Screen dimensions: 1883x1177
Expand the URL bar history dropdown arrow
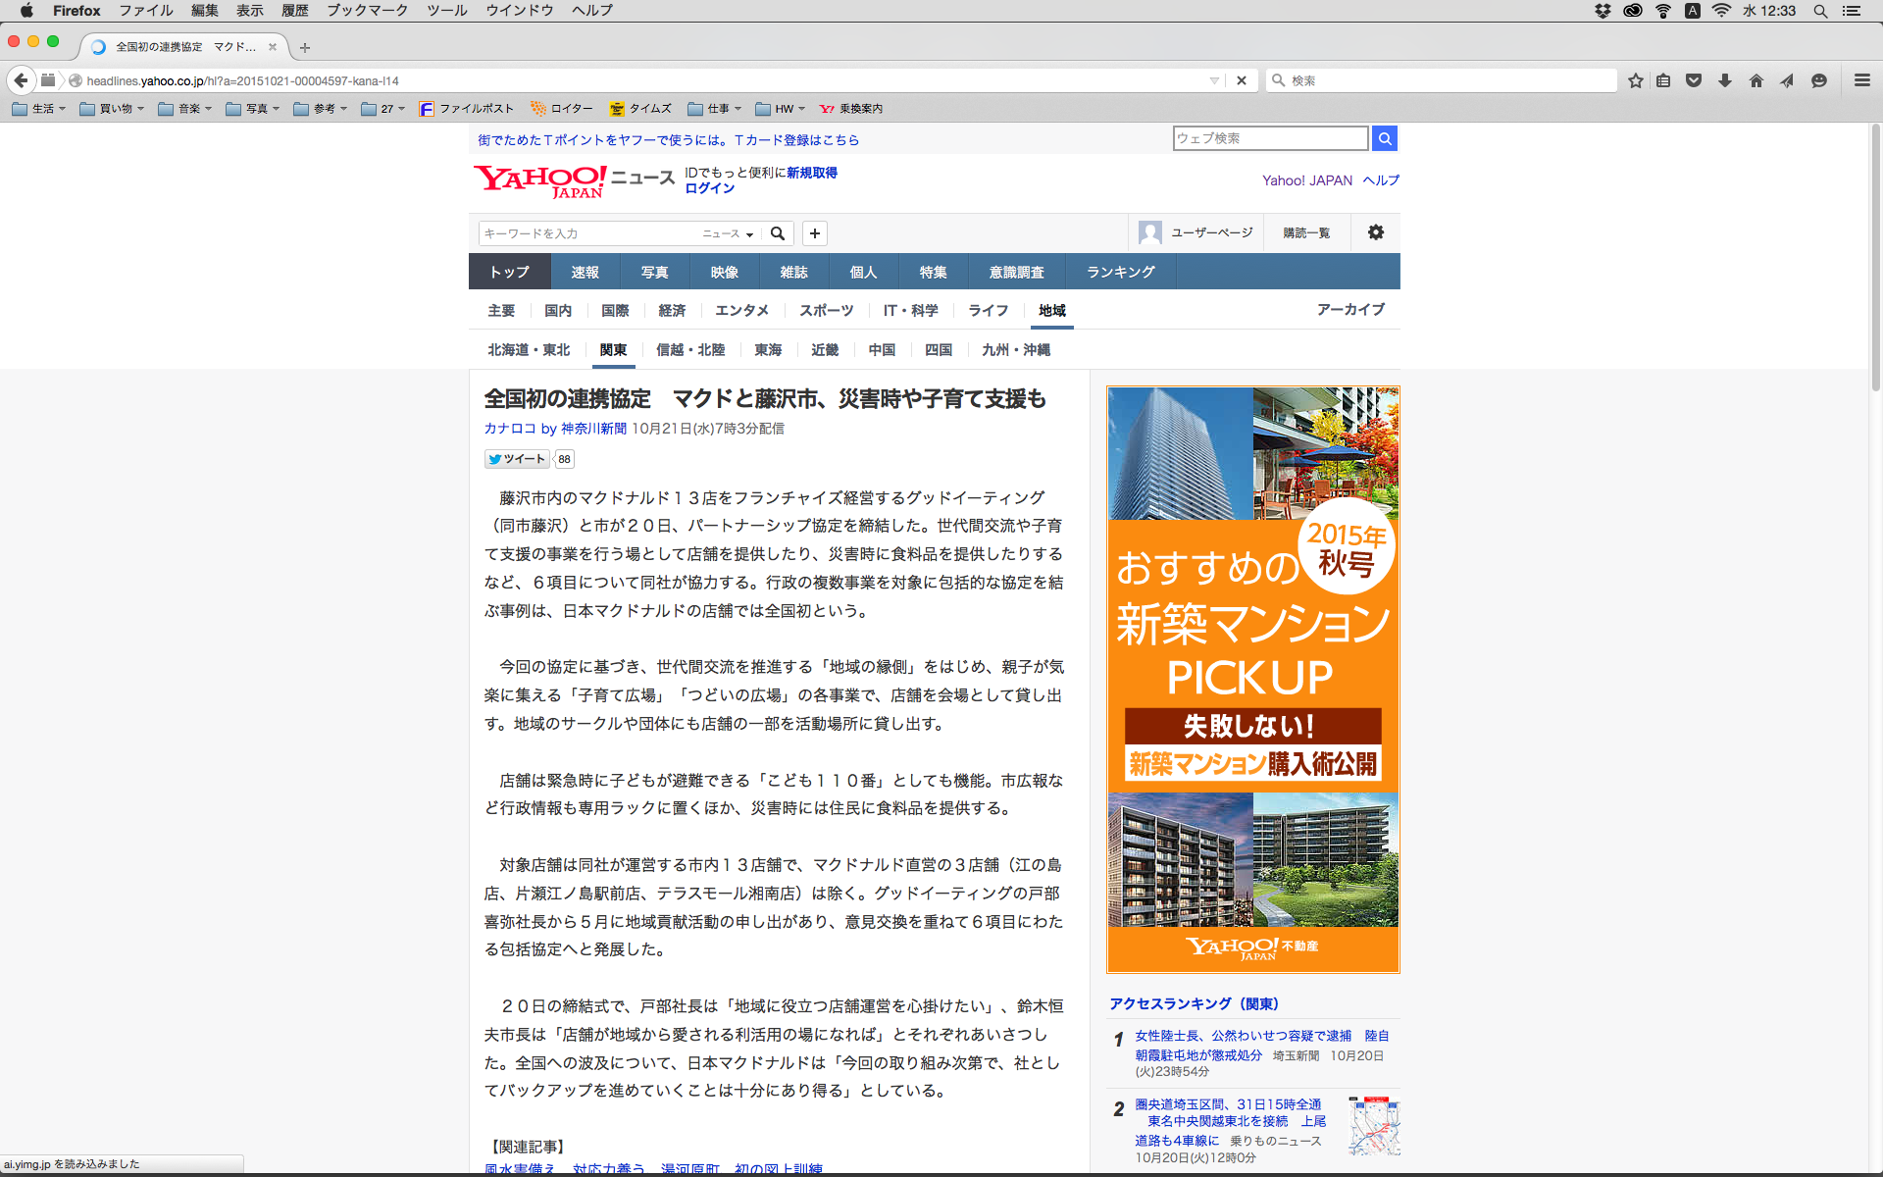coord(1214,80)
